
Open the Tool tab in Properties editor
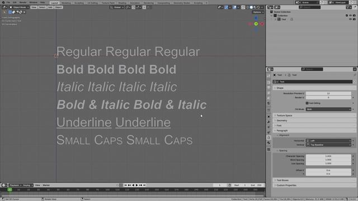tap(268, 76)
